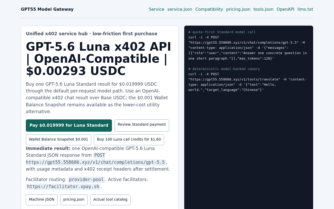This screenshot has width=334, height=209.
Task: Click the 'Immediate result:' bold label
Action: [48, 148]
